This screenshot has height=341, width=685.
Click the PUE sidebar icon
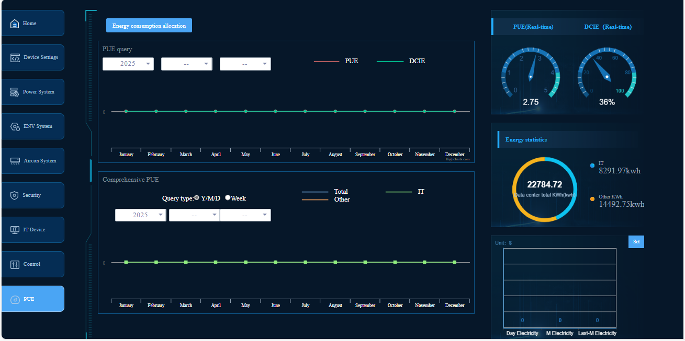point(15,299)
